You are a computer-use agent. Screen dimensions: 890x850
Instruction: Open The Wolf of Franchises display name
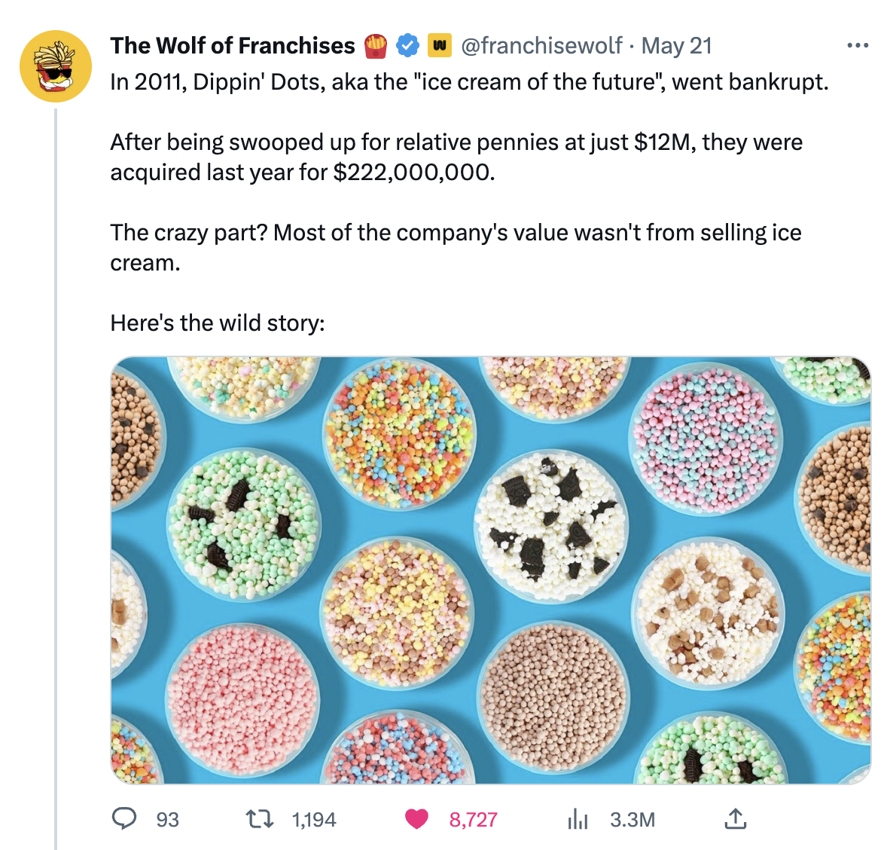pos(233,45)
